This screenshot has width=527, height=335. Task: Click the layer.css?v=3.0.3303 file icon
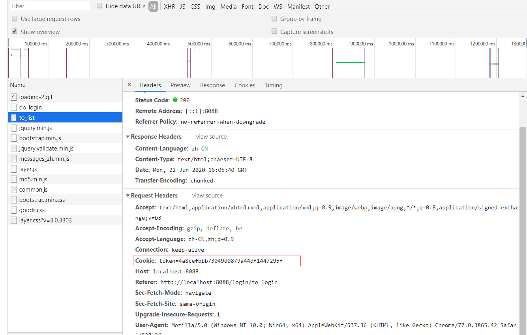(x=14, y=220)
